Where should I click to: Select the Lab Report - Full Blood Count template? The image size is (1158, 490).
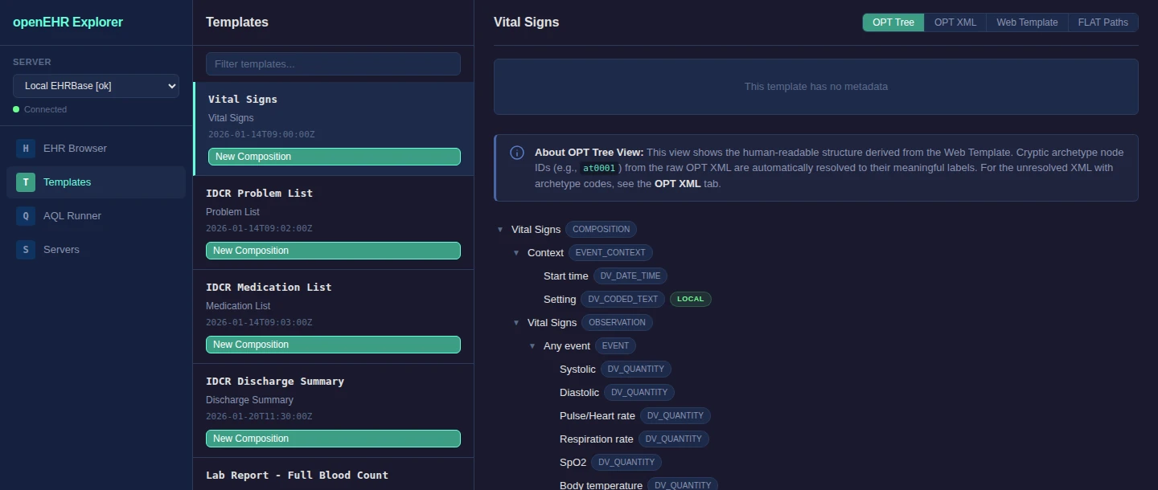tap(297, 476)
